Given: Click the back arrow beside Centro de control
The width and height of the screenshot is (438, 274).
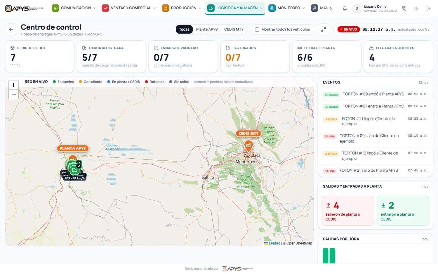Looking at the screenshot, I should click(11, 30).
